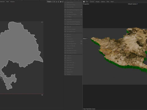Open the Display menu in viewport
This screenshot has width=147, height=110.
pos(97,2)
